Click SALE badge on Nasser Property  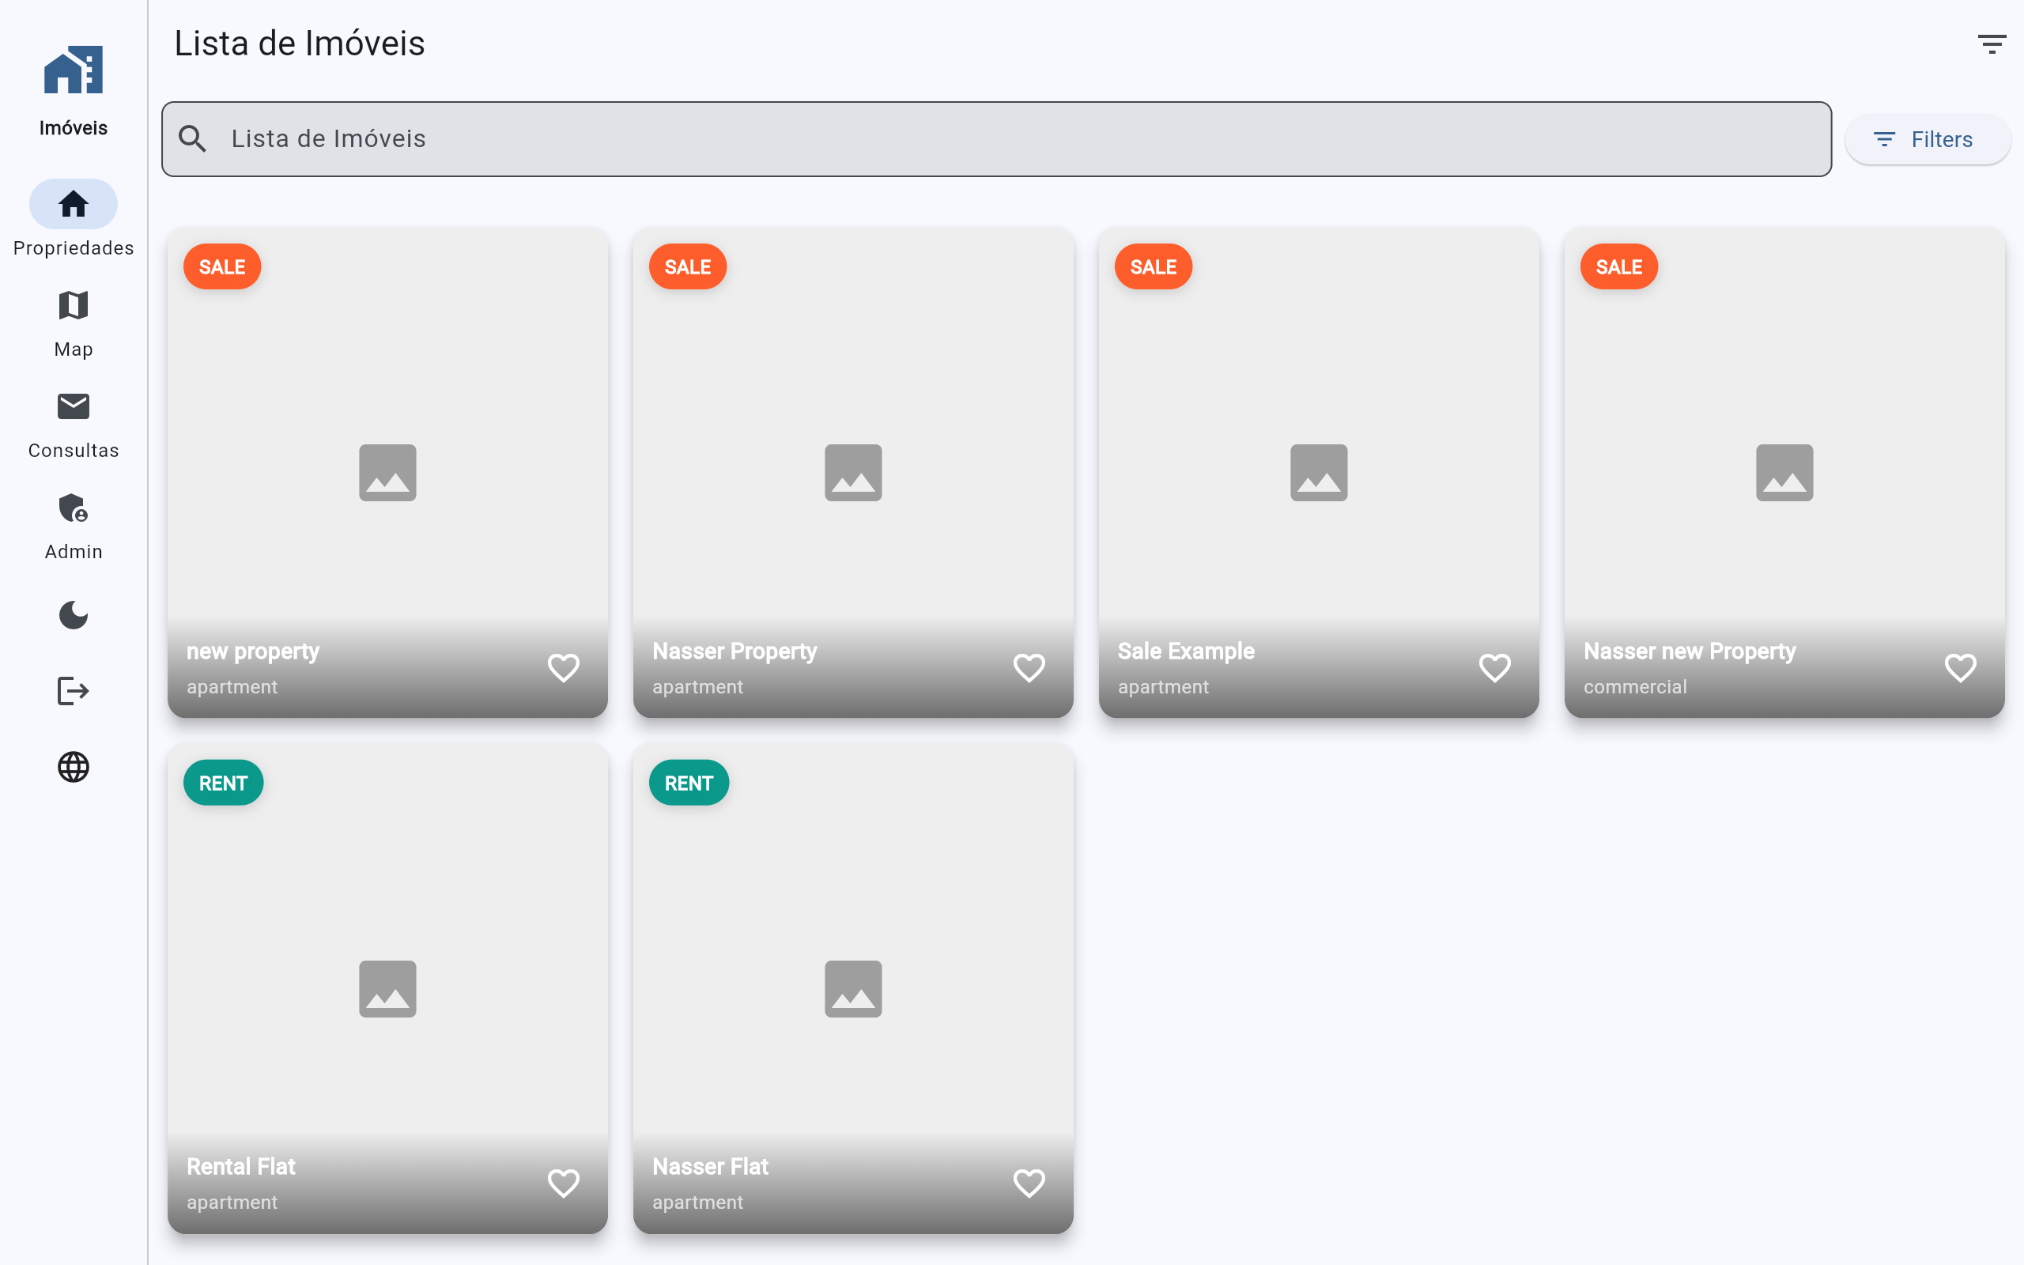[x=688, y=267]
